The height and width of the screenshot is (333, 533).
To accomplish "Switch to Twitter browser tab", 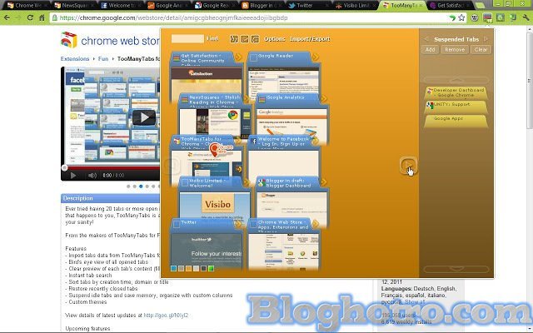I will coord(309,6).
